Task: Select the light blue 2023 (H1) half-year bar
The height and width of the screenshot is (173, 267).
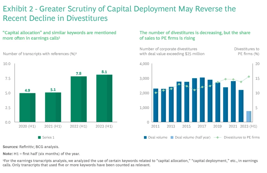Action: click(249, 117)
